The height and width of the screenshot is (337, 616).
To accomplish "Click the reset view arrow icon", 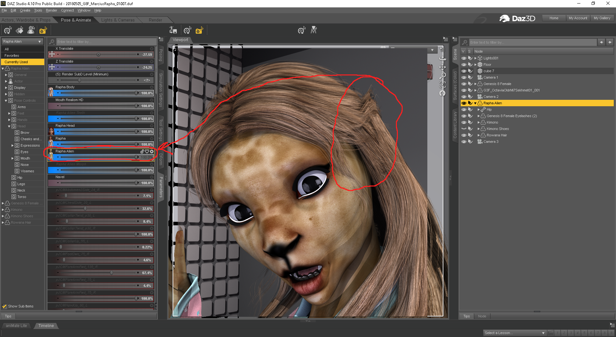I will click(442, 93).
